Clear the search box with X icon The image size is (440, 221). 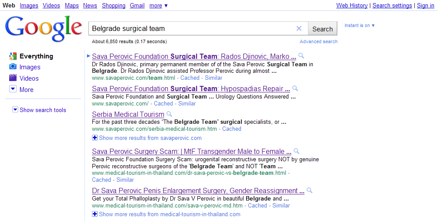pyautogui.click(x=299, y=29)
